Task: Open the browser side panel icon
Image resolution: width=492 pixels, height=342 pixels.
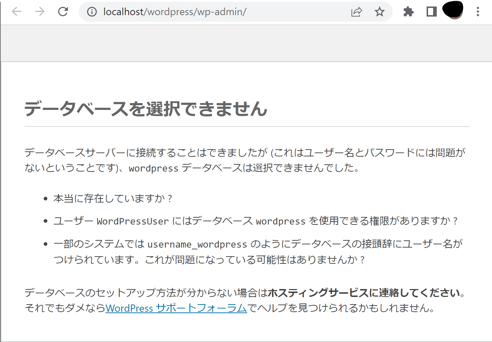Action: click(431, 12)
